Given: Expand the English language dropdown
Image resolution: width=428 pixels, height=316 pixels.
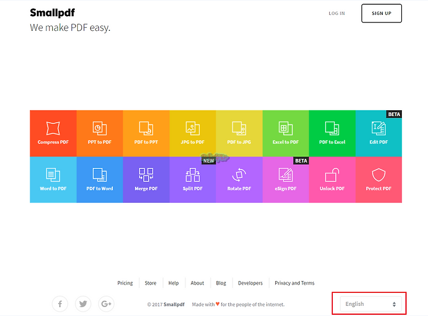Looking at the screenshot, I should pyautogui.click(x=371, y=304).
